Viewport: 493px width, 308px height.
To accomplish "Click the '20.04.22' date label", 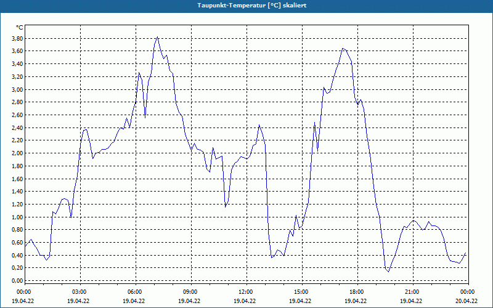I will pos(467,301).
